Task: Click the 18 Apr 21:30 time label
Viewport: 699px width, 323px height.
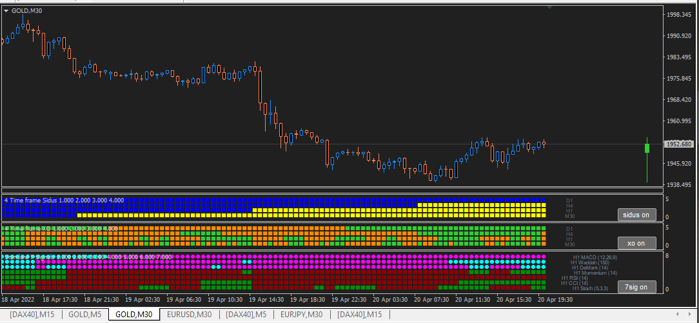Action: pyautogui.click(x=102, y=300)
